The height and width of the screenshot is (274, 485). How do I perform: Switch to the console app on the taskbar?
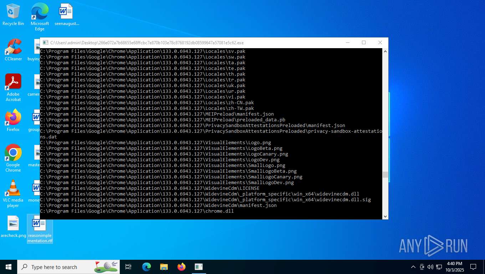199,267
